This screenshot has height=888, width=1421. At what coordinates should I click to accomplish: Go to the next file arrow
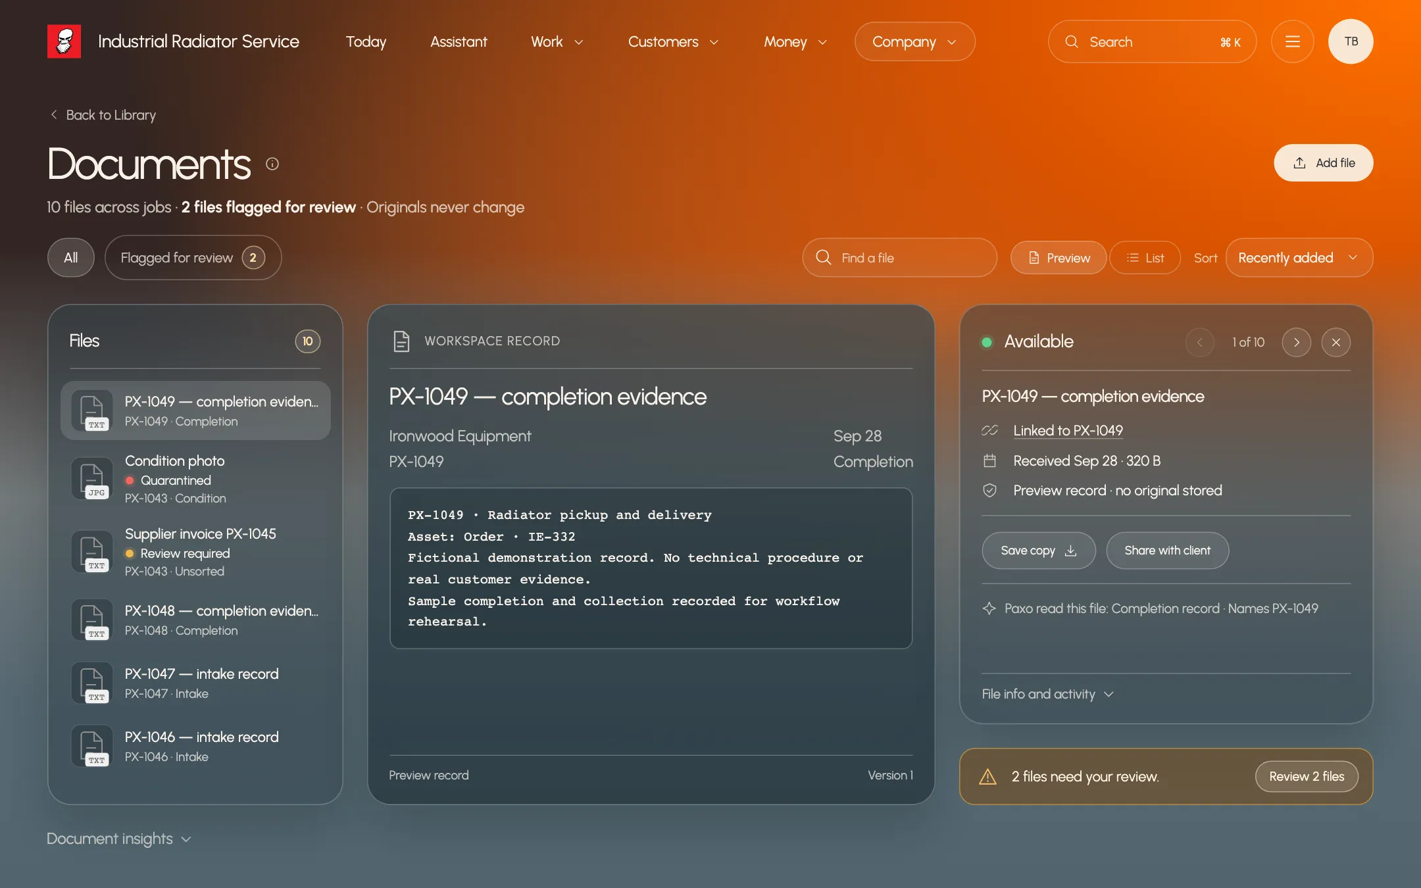(x=1296, y=342)
